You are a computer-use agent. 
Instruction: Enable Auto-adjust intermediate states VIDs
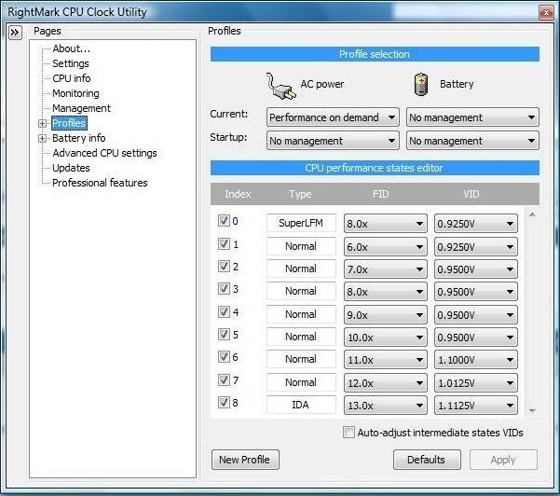[348, 433]
